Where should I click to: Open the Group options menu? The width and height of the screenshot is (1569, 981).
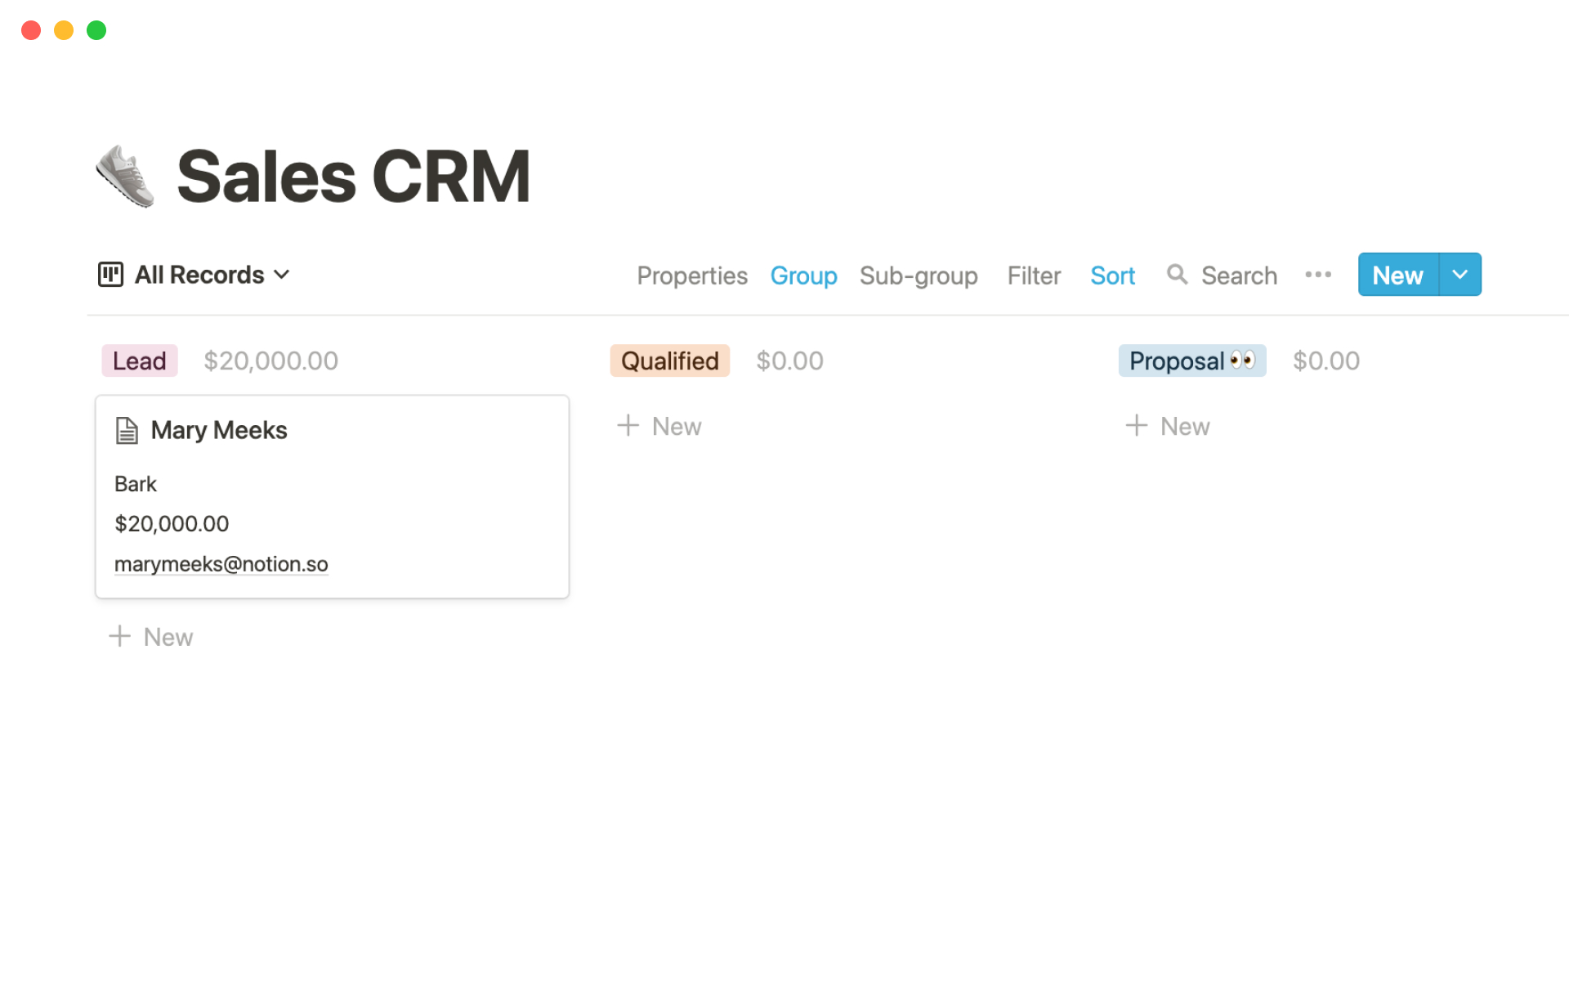pyautogui.click(x=803, y=275)
